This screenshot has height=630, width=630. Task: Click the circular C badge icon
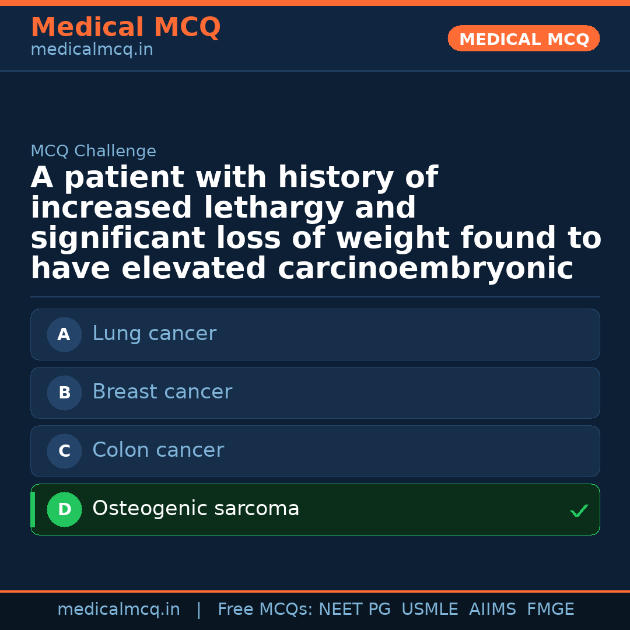(64, 451)
